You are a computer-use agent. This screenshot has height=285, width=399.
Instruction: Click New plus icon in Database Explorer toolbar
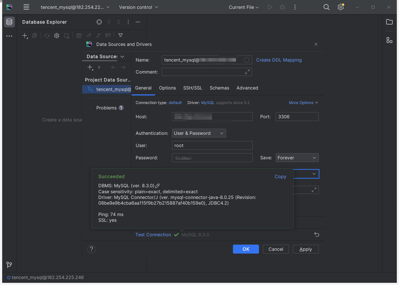25,36
